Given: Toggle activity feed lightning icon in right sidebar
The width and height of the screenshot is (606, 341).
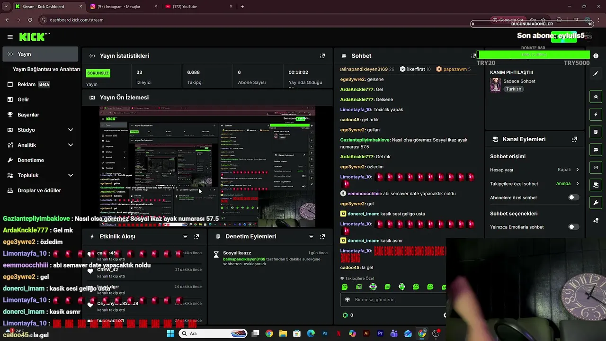Looking at the screenshot, I should (x=596, y=115).
